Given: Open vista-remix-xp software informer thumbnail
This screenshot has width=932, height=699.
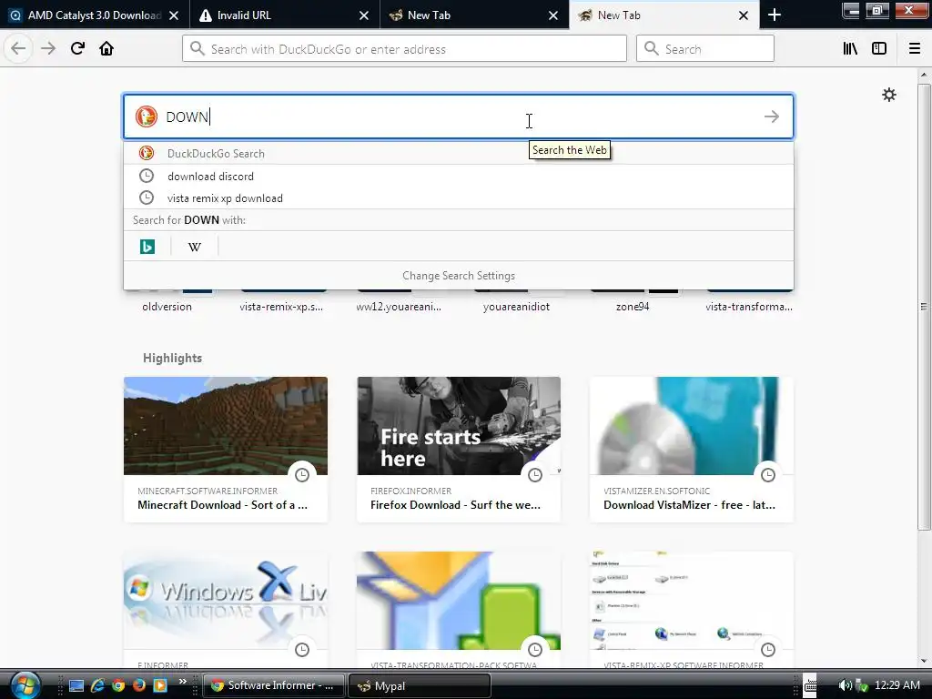Looking at the screenshot, I should click(692, 601).
